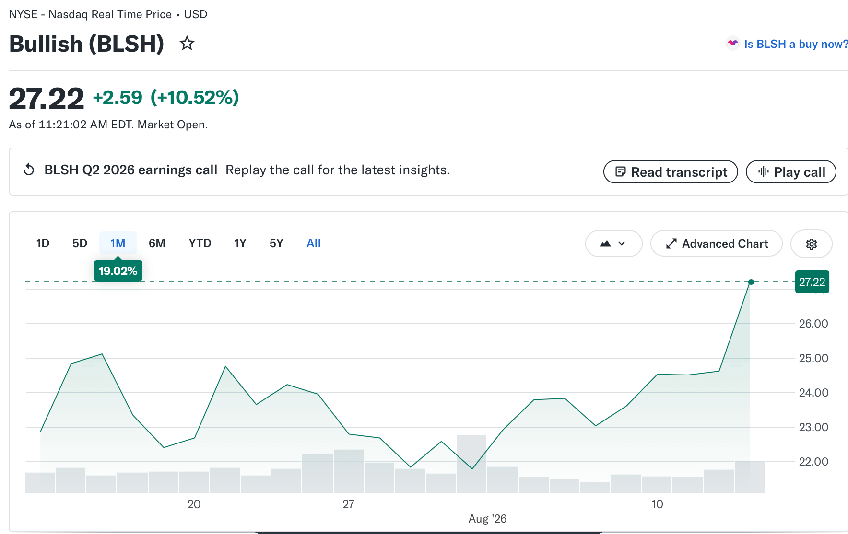
Task: Select the 6M time range
Action: point(157,243)
